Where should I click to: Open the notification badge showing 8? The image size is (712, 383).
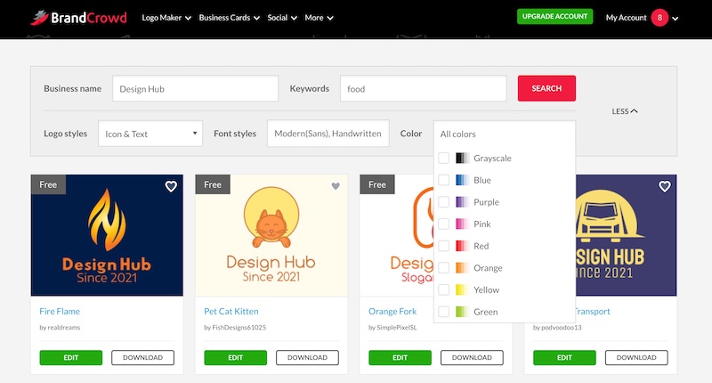pyautogui.click(x=659, y=17)
